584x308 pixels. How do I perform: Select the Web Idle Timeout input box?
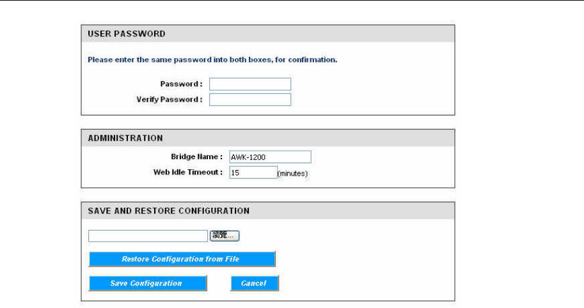[253, 173]
